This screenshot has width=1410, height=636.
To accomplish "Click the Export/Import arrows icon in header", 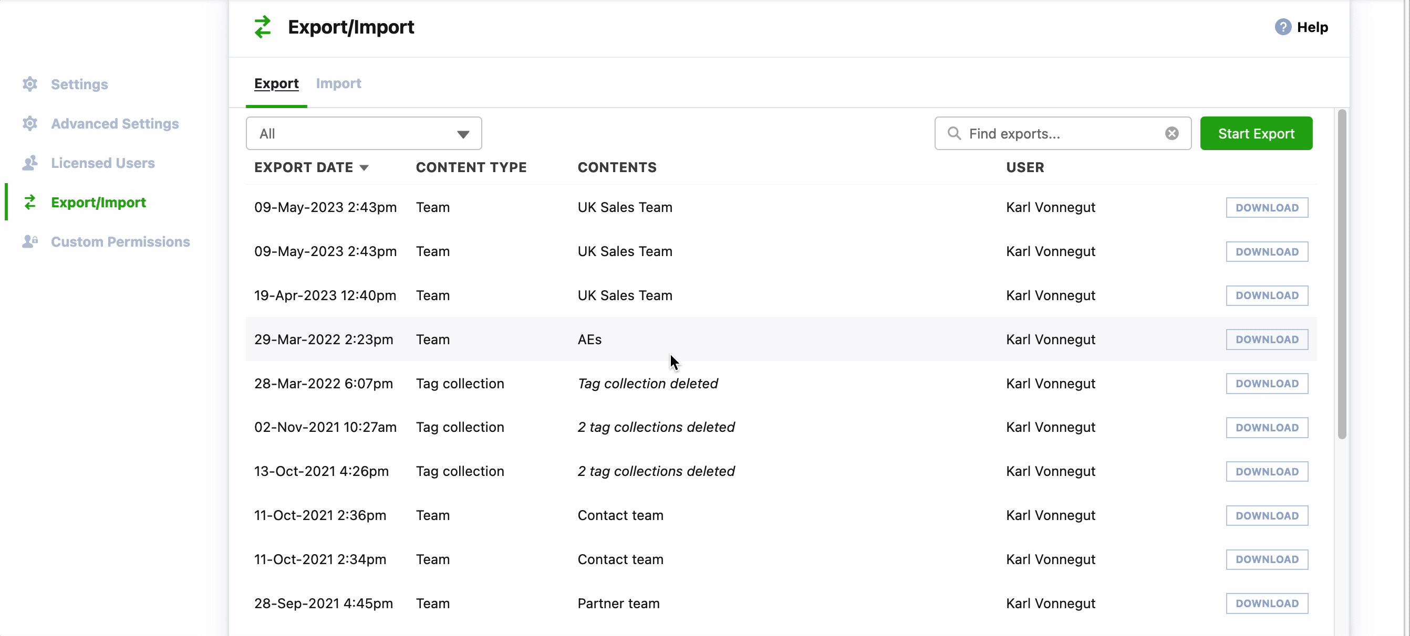I will tap(263, 27).
